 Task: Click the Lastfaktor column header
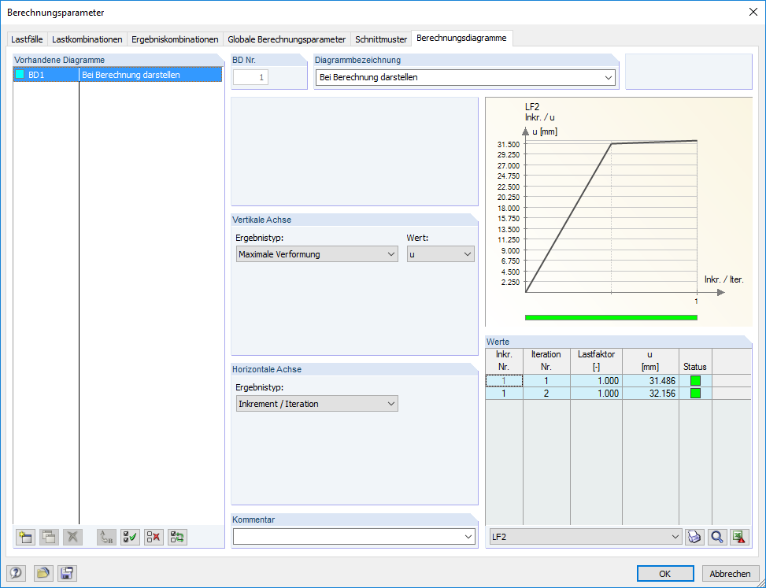click(x=597, y=361)
